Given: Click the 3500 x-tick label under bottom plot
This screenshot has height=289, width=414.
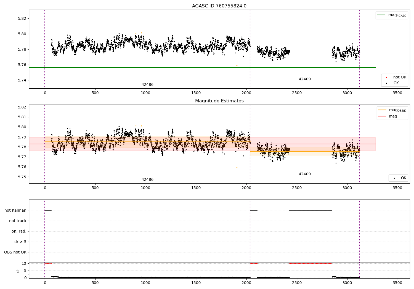Looking at the screenshot, I should pyautogui.click(x=397, y=283).
